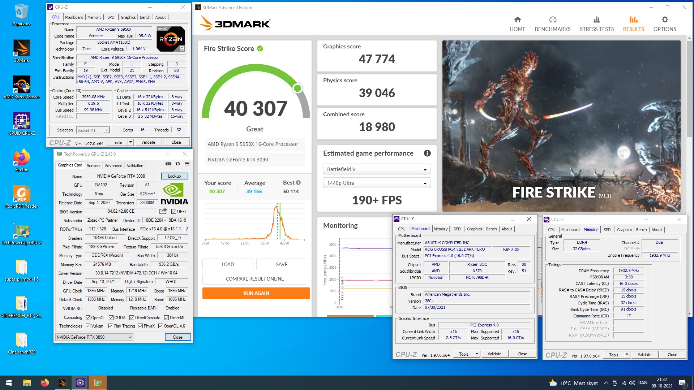Show hidden system tray icons chevron
The height and width of the screenshot is (390, 694).
point(606,383)
